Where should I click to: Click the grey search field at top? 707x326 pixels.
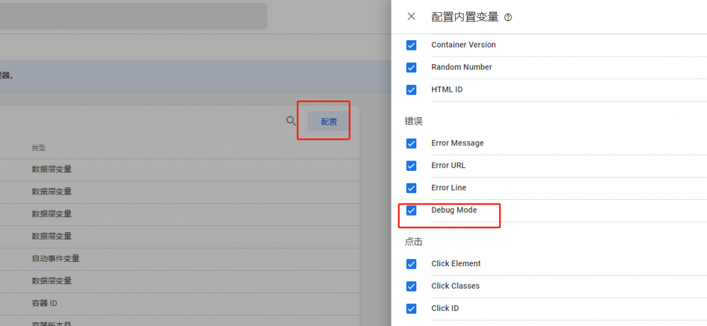[x=133, y=17]
